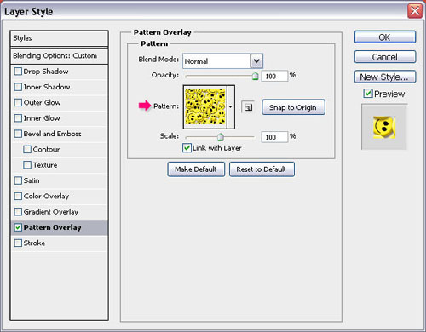Select the Color Overlay row label
Screen dimensions: 426x332
pyautogui.click(x=46, y=196)
